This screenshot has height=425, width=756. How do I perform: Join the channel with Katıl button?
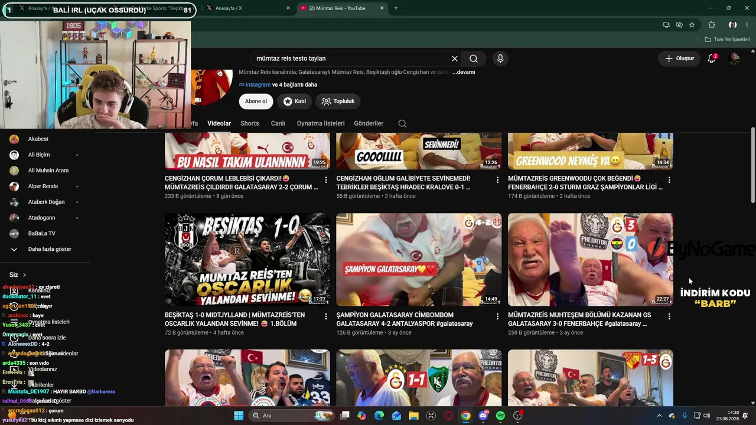tap(295, 102)
